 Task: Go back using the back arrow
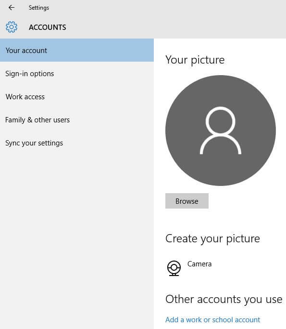point(12,8)
